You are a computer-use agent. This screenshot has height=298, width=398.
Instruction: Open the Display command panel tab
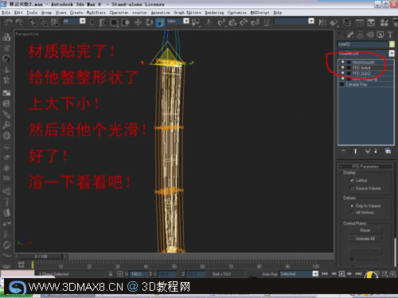pyautogui.click(x=380, y=34)
